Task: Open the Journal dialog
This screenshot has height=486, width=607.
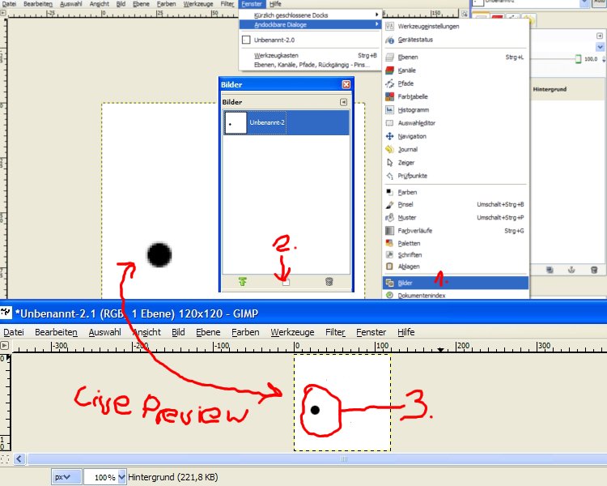Action: click(456, 149)
